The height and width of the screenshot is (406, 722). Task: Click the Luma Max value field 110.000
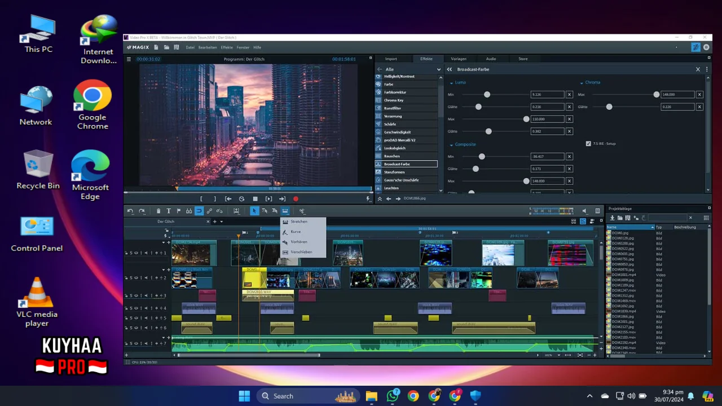point(547,119)
